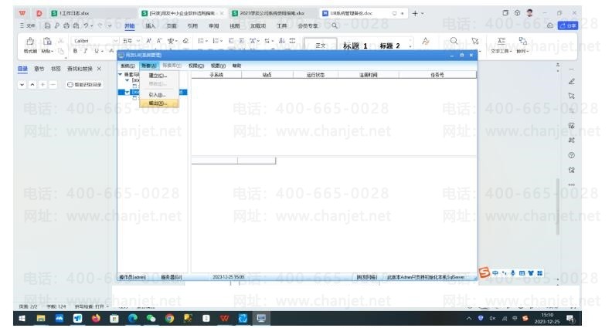Apply the 正文 style
612x328 pixels.
[320, 46]
